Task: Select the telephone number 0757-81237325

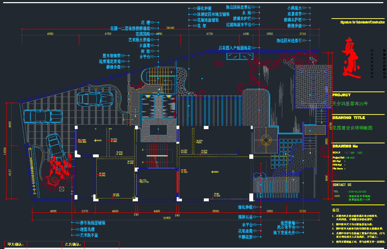Action: click(x=357, y=192)
